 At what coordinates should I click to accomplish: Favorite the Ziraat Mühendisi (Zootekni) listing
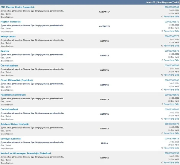point(170,90)
